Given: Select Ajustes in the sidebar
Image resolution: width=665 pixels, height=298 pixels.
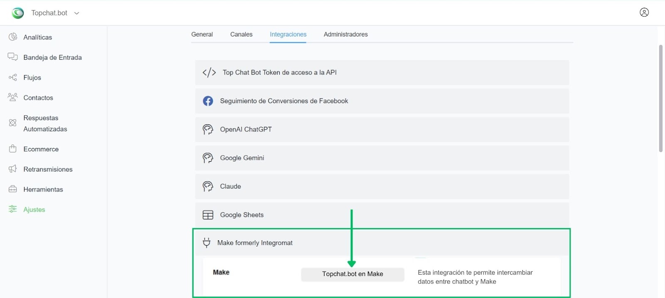Looking at the screenshot, I should tap(34, 209).
